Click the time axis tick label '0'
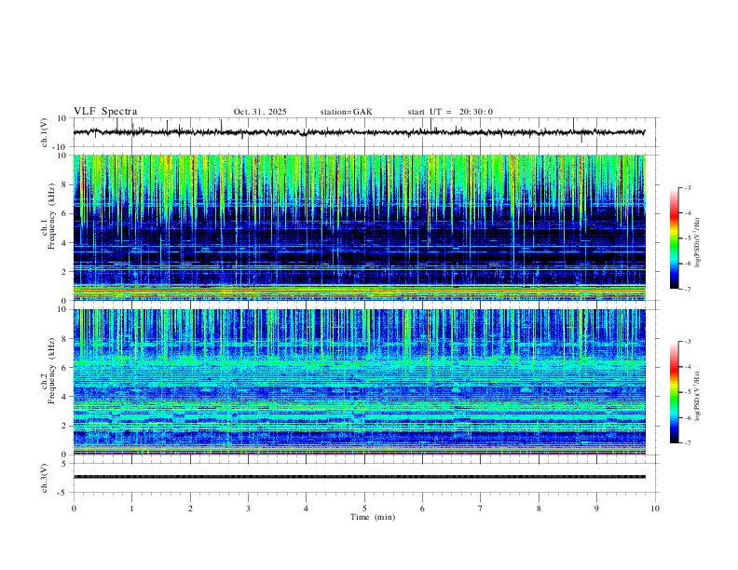This screenshot has width=738, height=570. pos(74,509)
